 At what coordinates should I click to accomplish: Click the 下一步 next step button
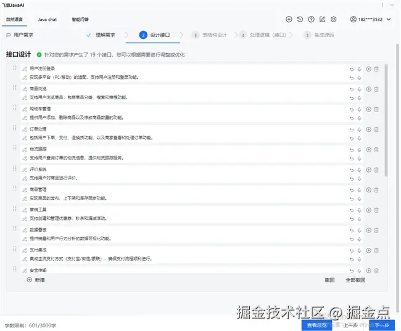[x=382, y=325]
